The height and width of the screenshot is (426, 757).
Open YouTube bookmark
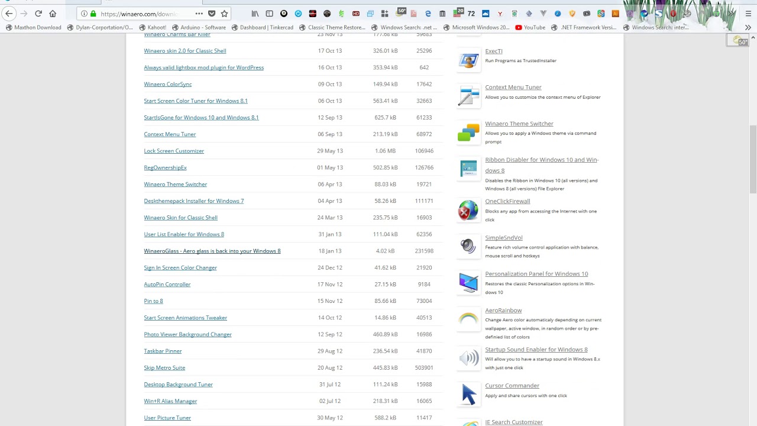530,27
